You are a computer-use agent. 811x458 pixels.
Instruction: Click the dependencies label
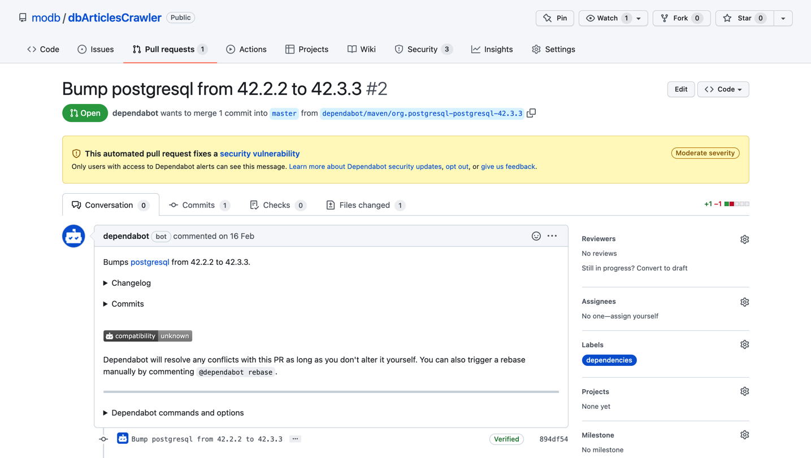click(609, 360)
